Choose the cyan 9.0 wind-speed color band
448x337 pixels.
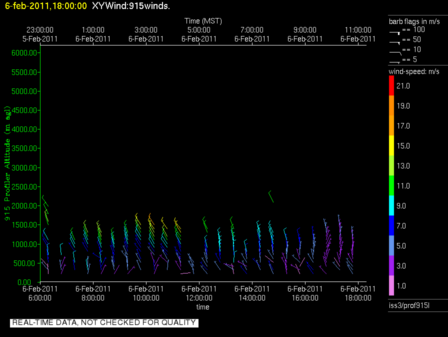tap(391, 206)
